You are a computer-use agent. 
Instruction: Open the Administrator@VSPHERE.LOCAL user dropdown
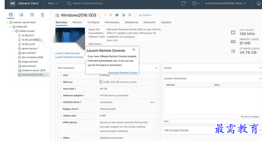coord(226,3)
